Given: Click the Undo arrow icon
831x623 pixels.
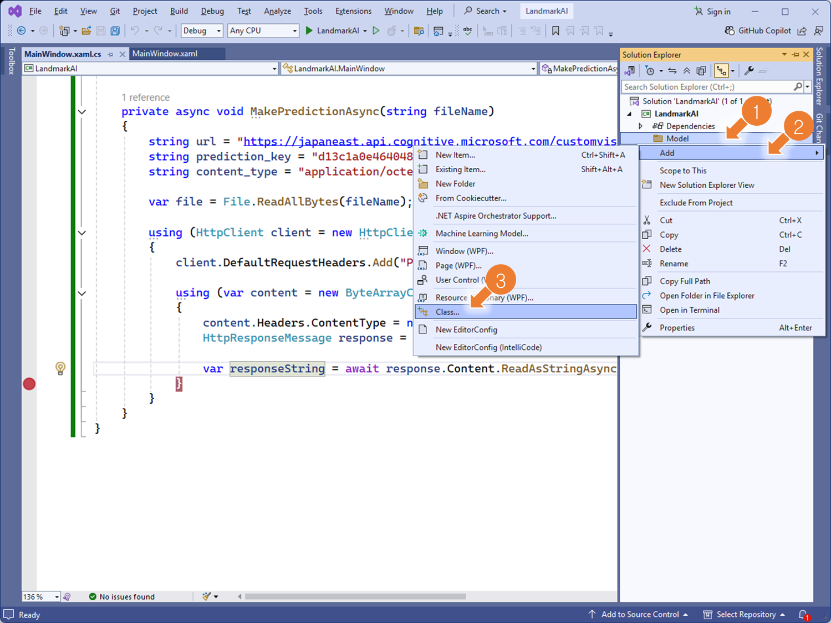Looking at the screenshot, I should coord(135,31).
